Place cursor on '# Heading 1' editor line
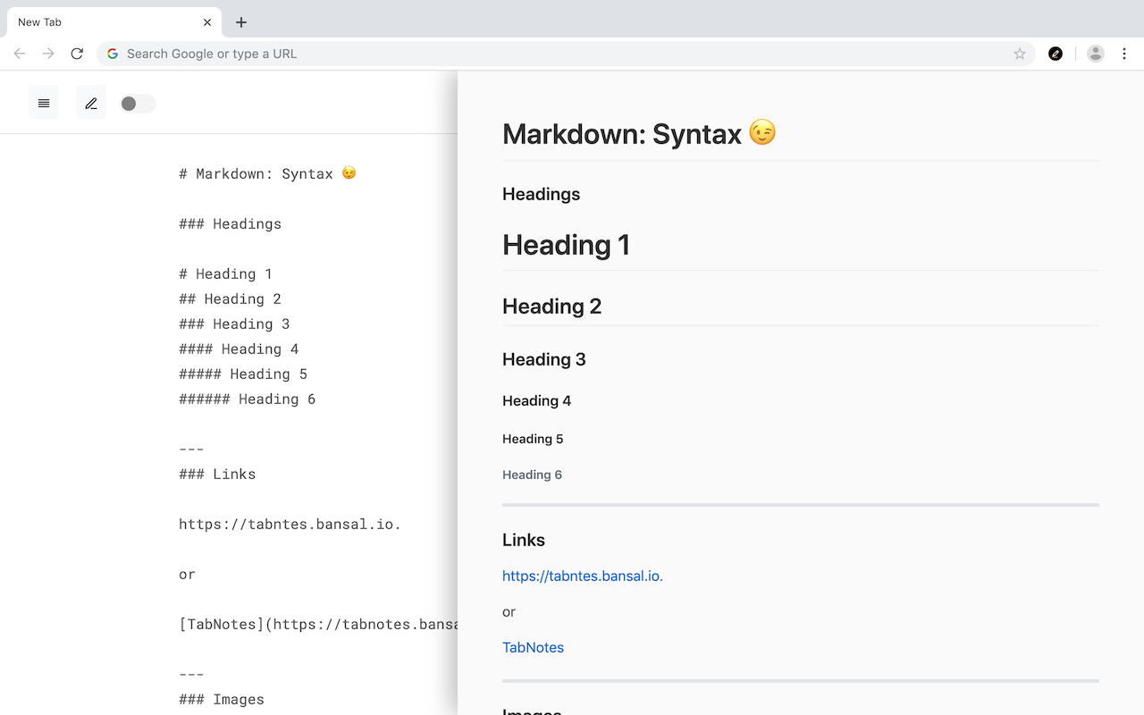Viewport: 1144px width, 715px height. point(225,273)
